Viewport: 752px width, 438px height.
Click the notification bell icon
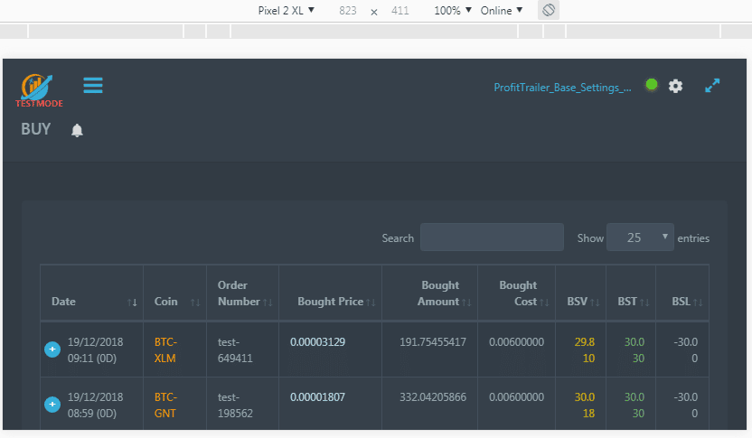click(77, 131)
